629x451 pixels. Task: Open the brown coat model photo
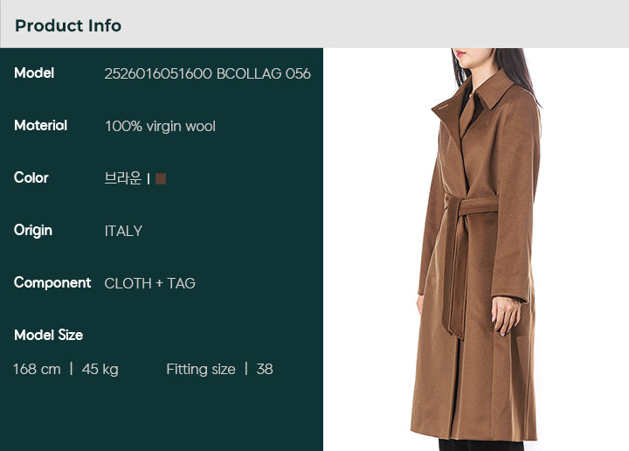(x=476, y=249)
